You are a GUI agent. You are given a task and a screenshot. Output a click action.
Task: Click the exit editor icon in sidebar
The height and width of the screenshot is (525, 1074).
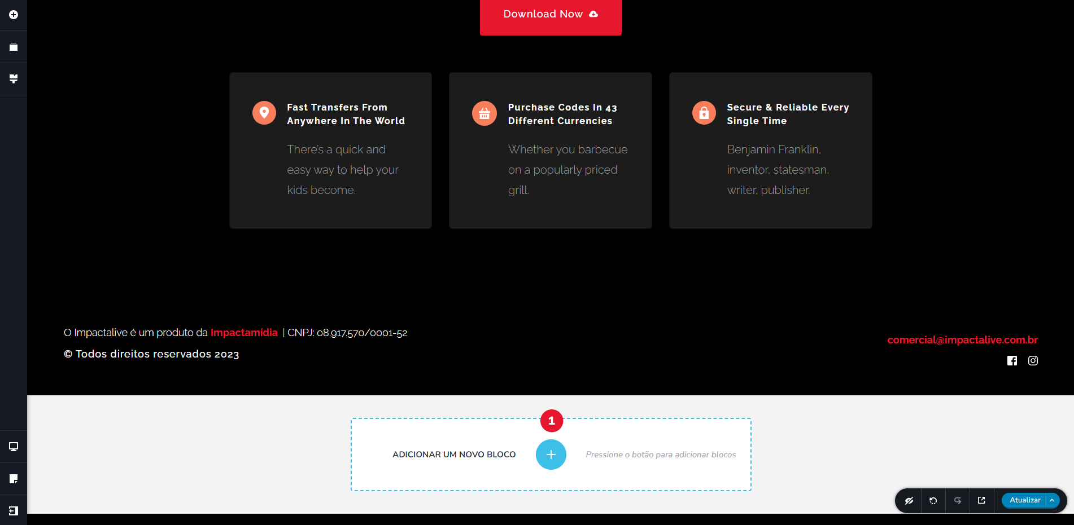(x=14, y=511)
